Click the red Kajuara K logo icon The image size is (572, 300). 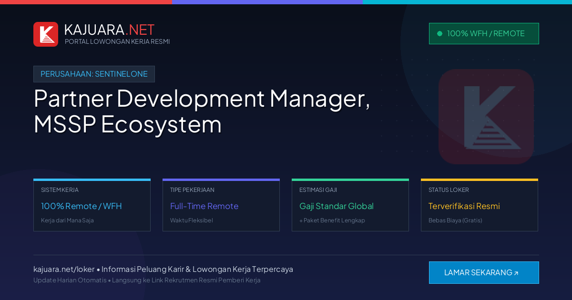point(46,34)
